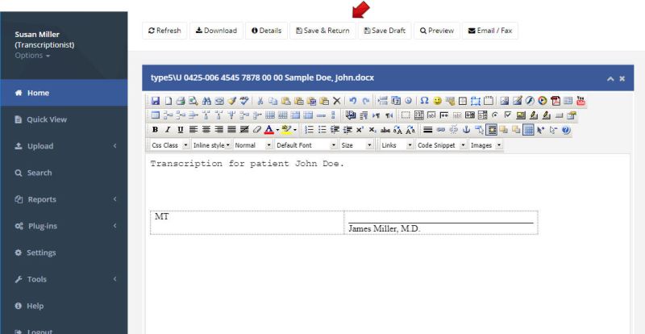Image resolution: width=645 pixels, height=334 pixels.
Task: Click the Save & Return button
Action: (322, 31)
